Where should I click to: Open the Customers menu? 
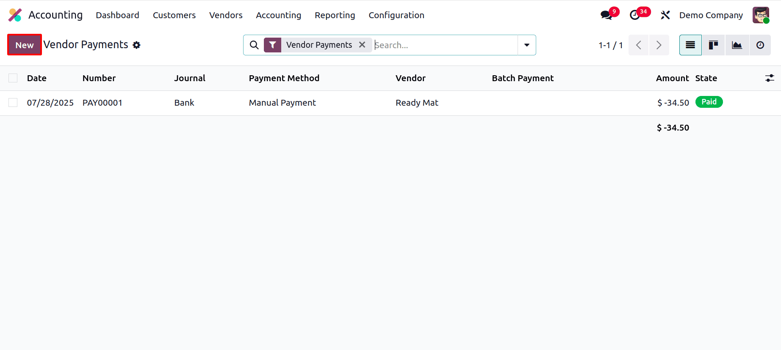pos(174,15)
